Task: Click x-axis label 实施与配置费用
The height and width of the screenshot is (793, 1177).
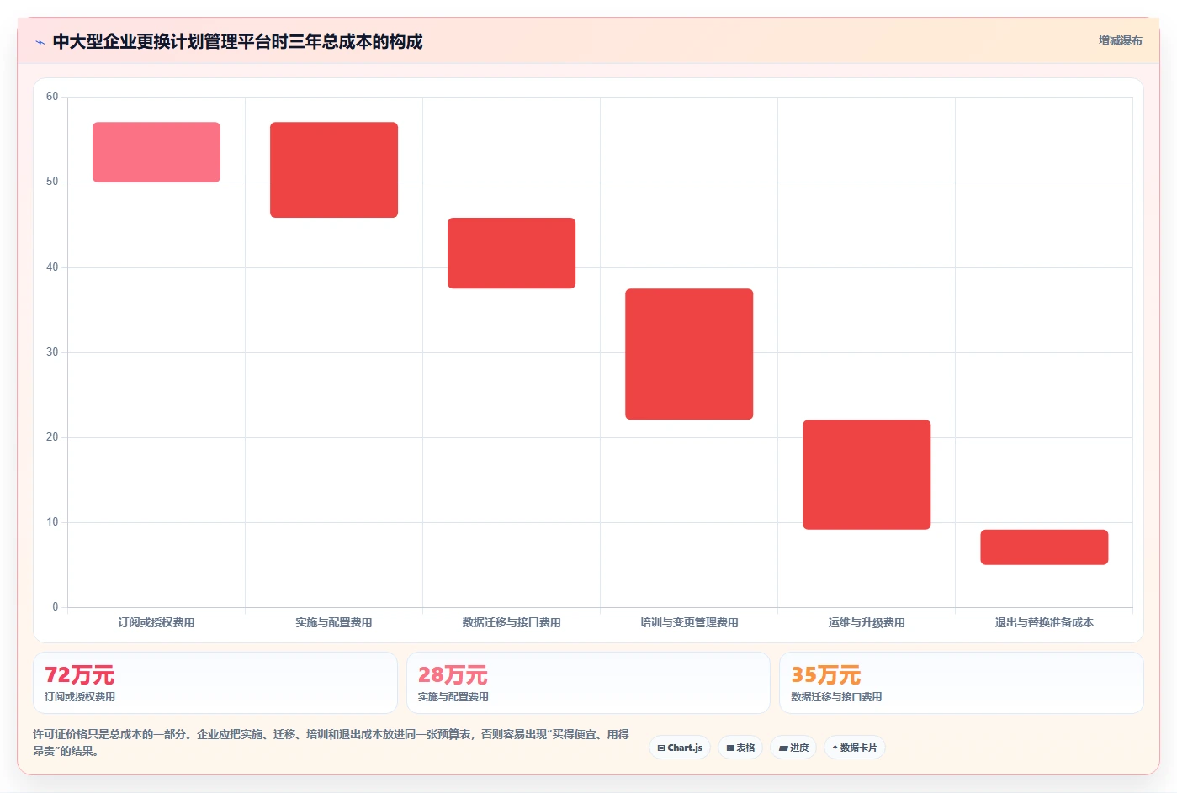Action: 334,622
